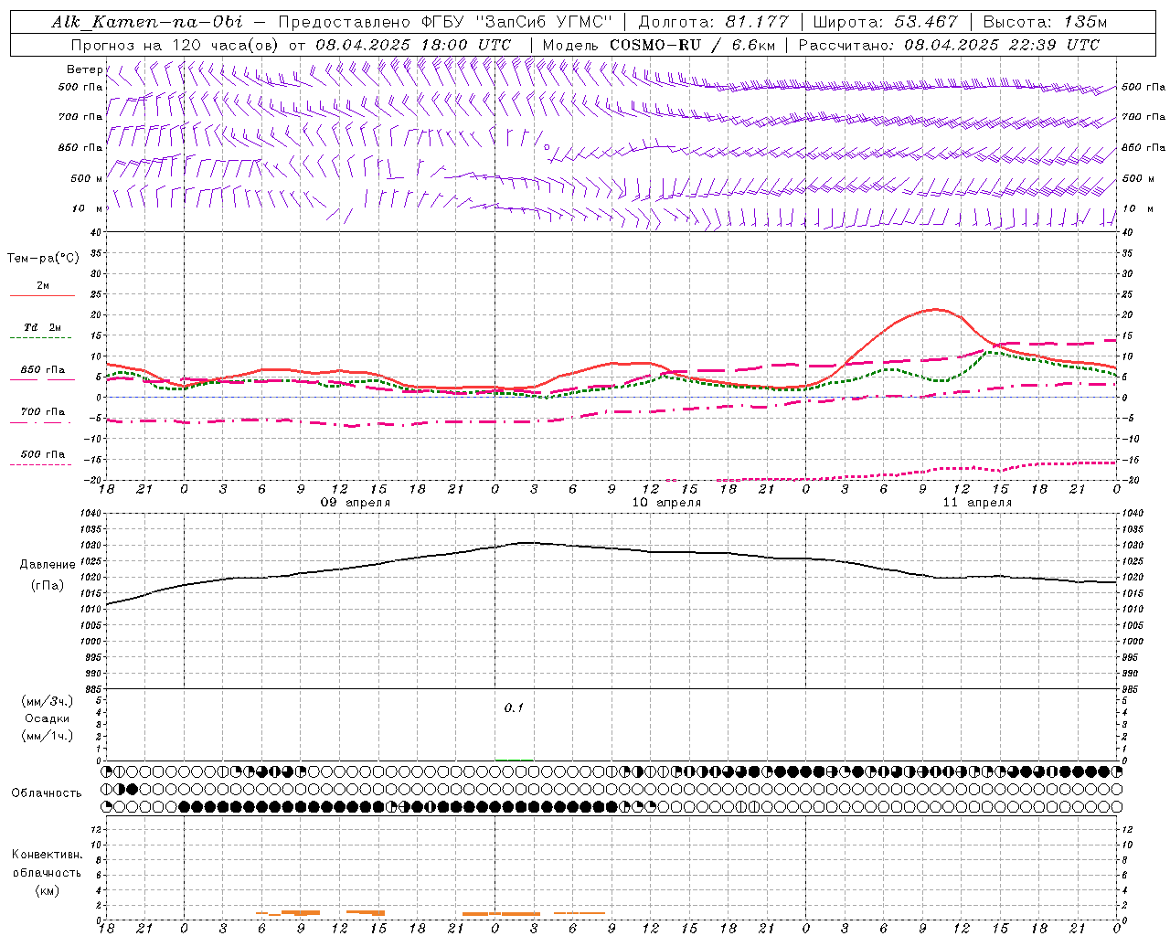Click the 'Прогноз на 120 часа(ов)' forecast text
The height and width of the screenshot is (936, 1170).
(x=176, y=45)
